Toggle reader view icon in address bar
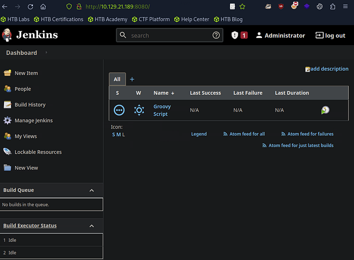354x260 pixels. coord(232,7)
